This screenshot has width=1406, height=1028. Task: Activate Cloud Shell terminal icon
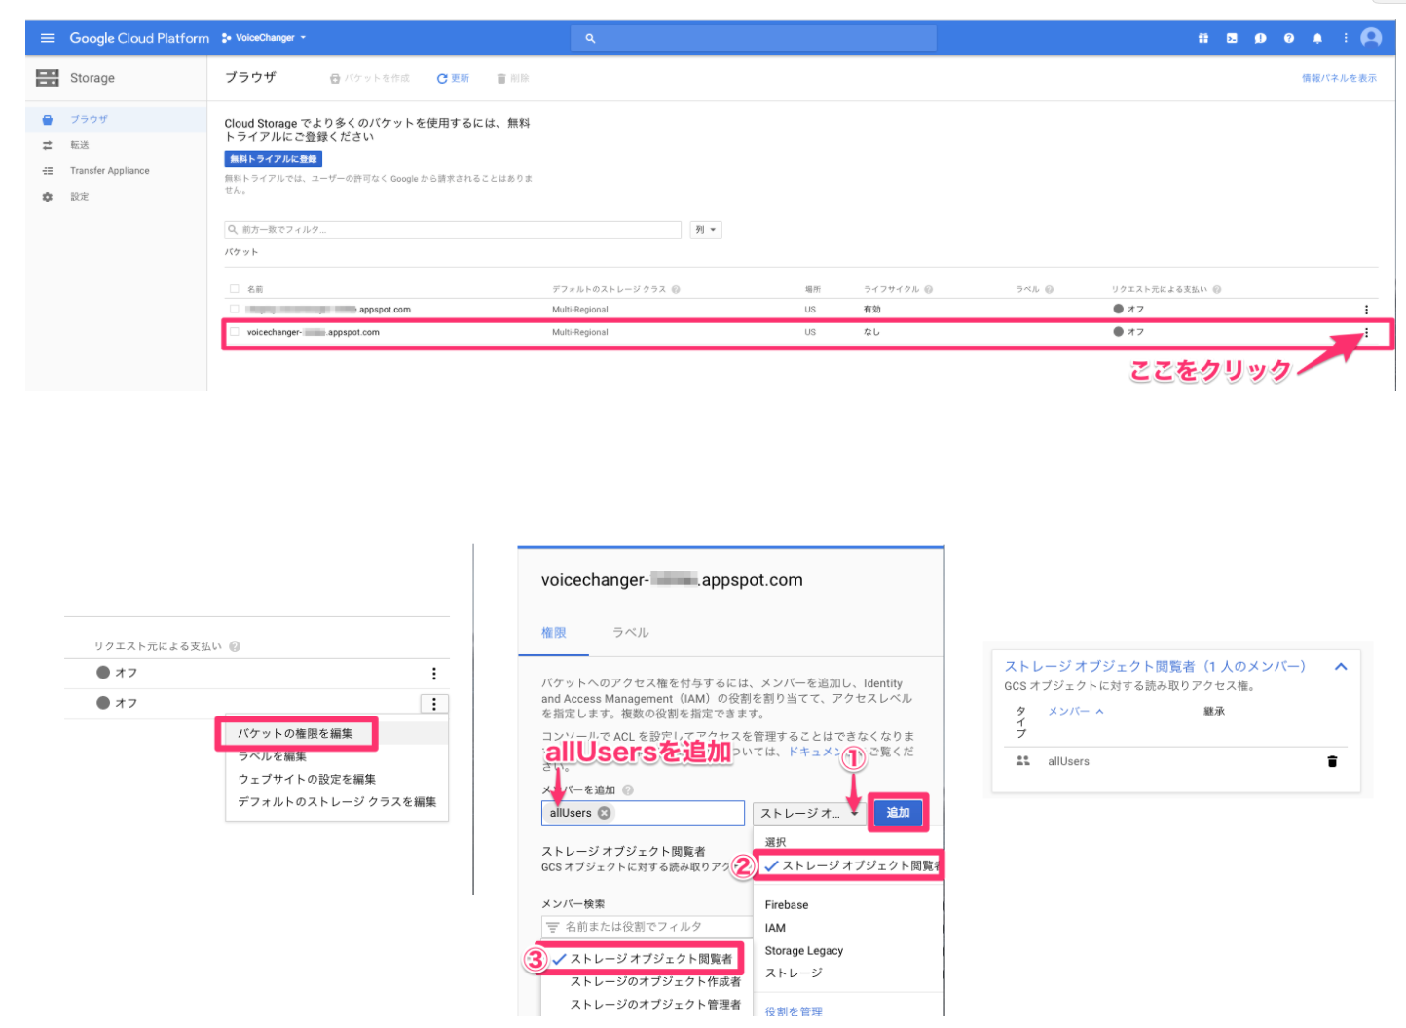pos(1232,38)
